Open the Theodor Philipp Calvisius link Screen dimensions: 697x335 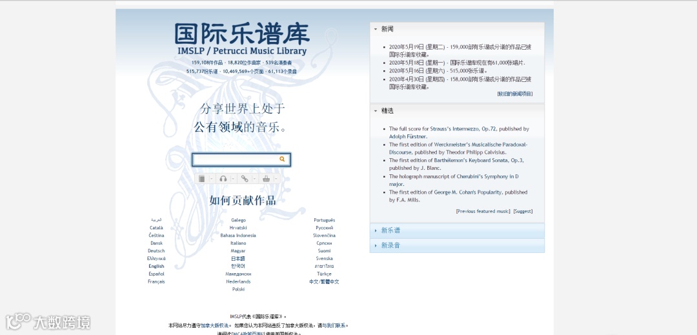click(x=476, y=152)
